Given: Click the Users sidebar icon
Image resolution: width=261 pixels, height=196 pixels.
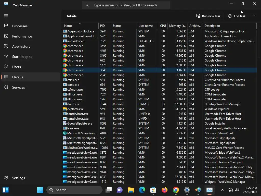Looking at the screenshot, I should tap(6, 67).
